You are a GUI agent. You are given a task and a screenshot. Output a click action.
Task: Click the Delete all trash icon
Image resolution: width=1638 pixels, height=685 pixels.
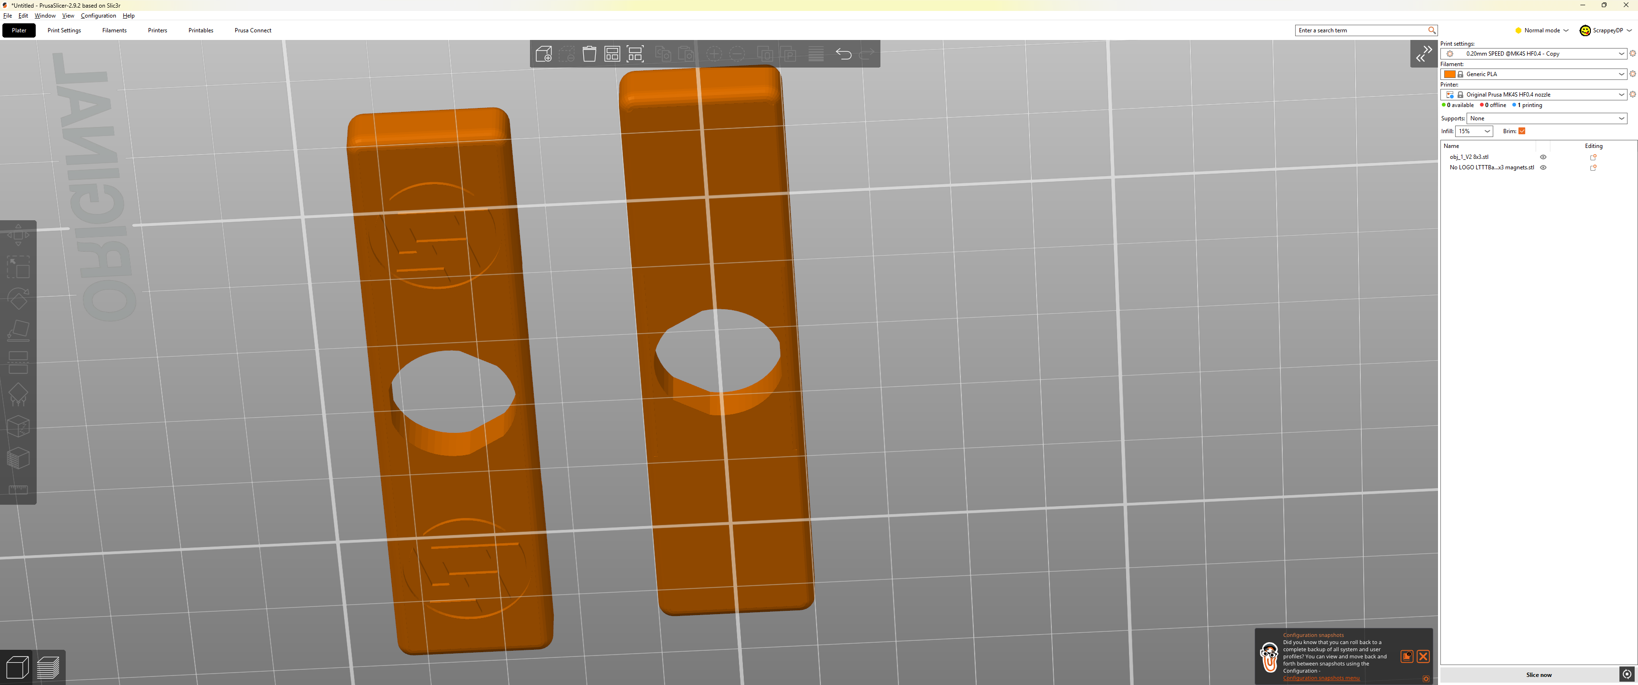[589, 54]
